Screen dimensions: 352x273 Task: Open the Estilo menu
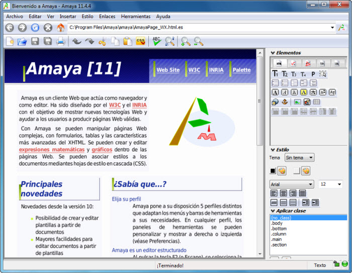tap(87, 16)
